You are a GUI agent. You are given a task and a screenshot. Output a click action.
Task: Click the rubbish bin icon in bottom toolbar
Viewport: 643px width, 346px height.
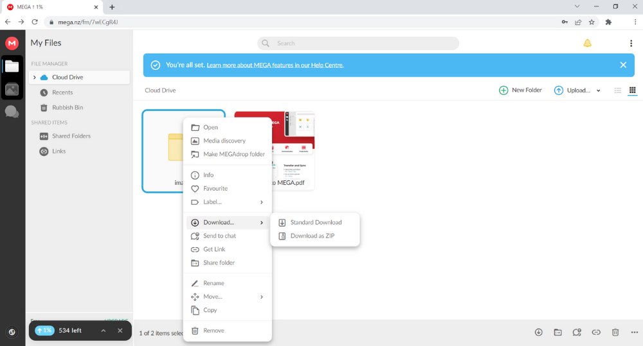tap(615, 333)
